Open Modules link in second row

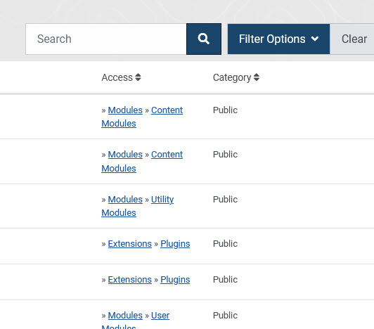pos(125,155)
